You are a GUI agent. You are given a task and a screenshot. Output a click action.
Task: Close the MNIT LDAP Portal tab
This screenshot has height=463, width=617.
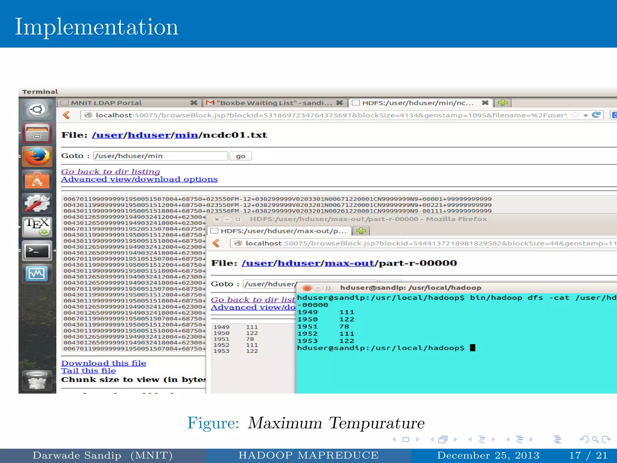pyautogui.click(x=194, y=103)
